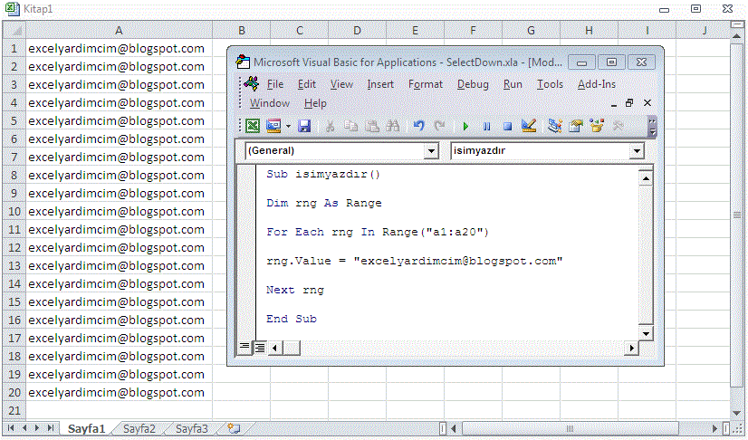
Task: Go to previous sheet navigation arrow
Action: coord(24,428)
